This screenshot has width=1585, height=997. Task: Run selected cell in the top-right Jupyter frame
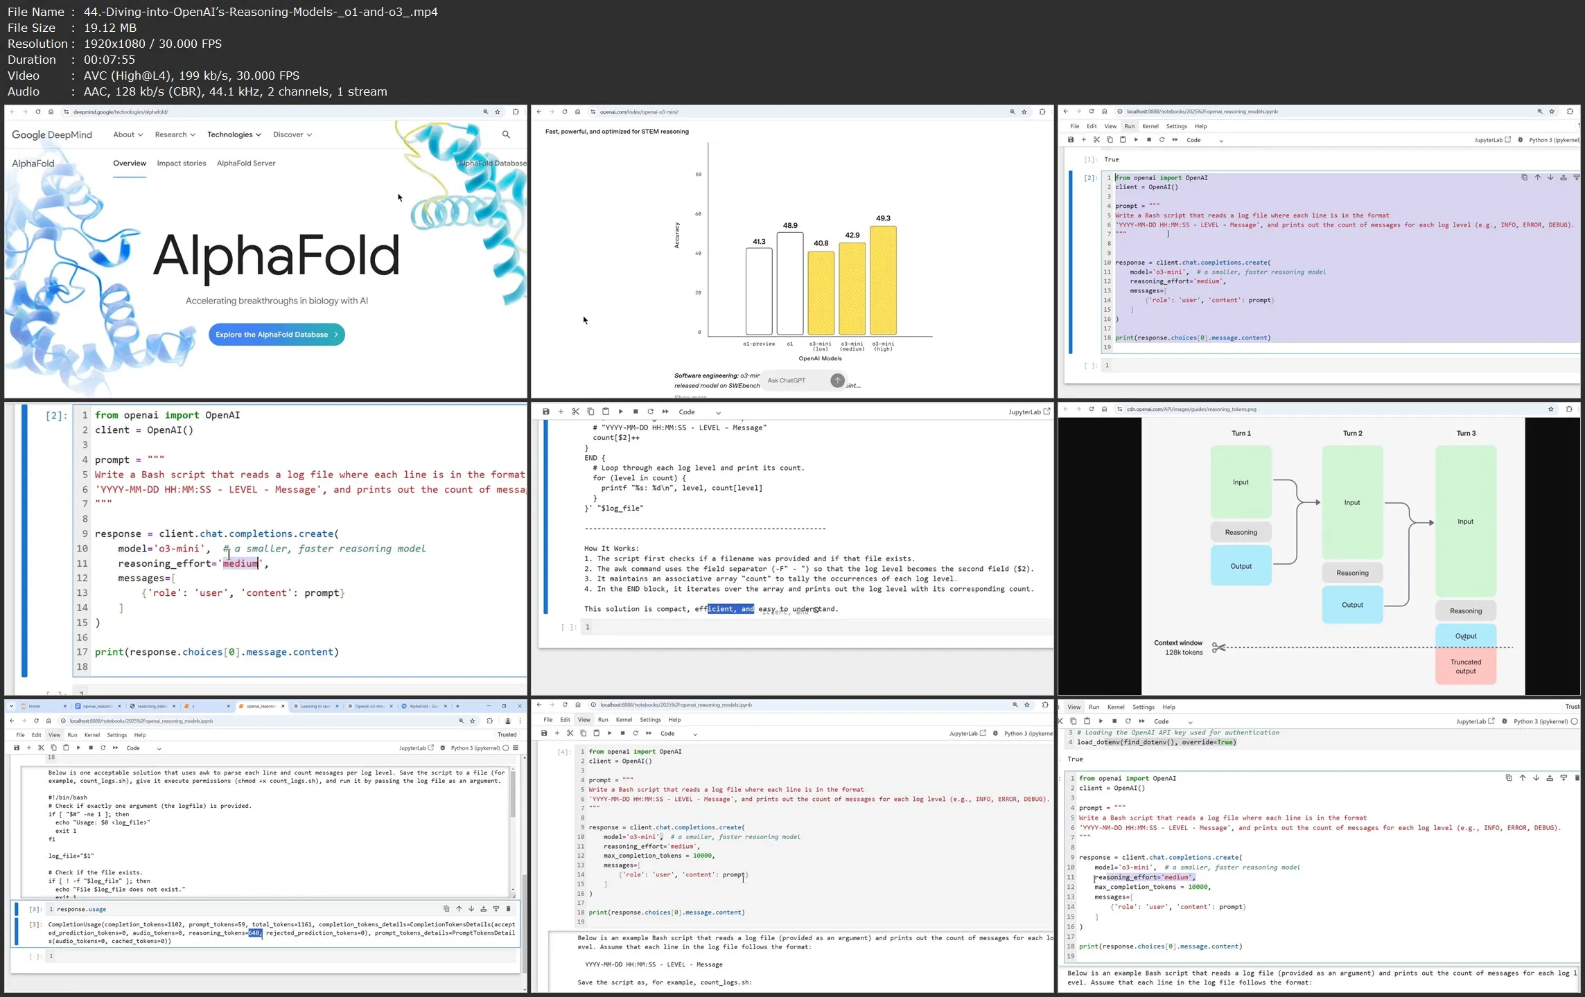(x=1136, y=140)
